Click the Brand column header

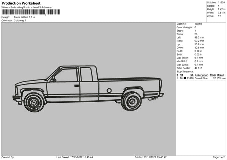pos(221,75)
